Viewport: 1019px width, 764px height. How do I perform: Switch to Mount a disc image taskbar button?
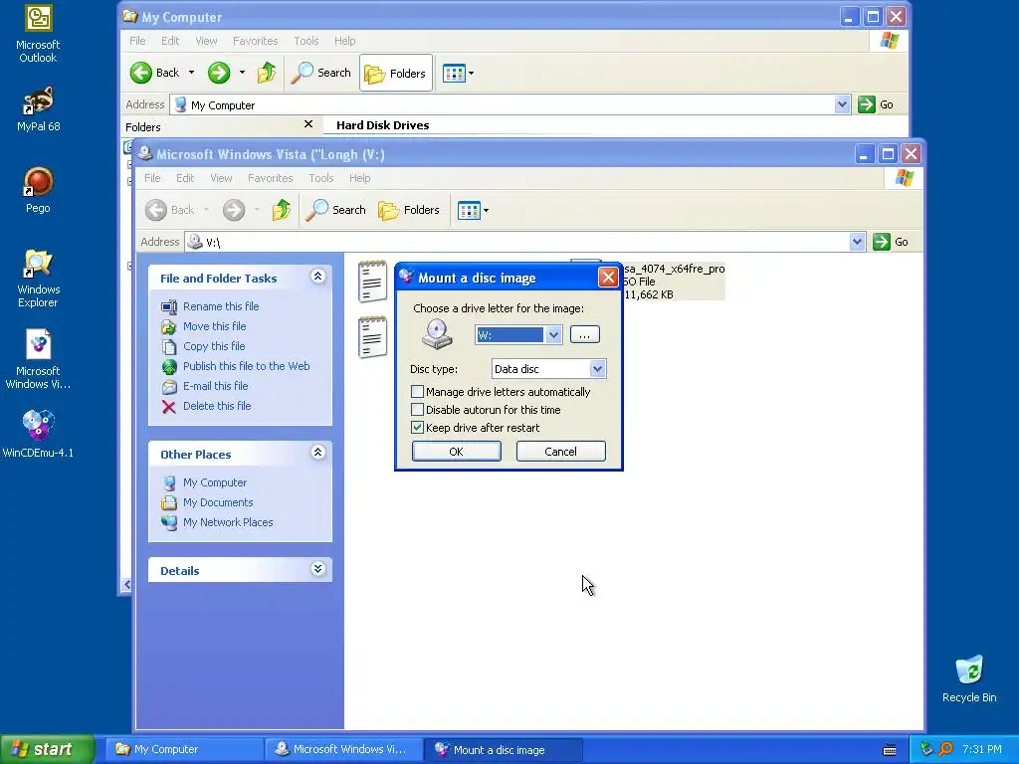[504, 749]
